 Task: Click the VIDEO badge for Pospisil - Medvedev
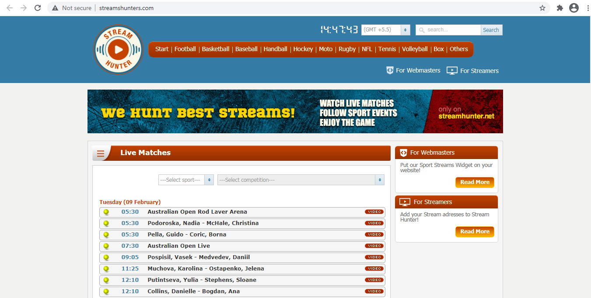(374, 257)
